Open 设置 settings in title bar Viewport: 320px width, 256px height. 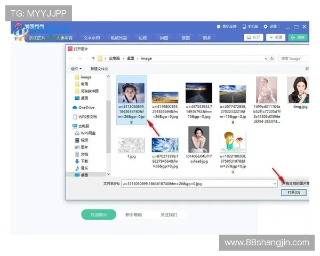click(267, 26)
